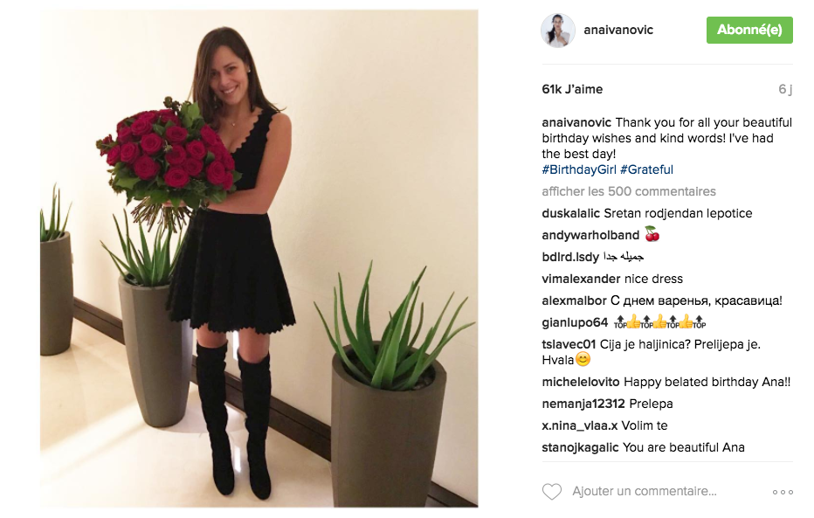Like the post with the heart icon
Viewport: 814px width, 518px height.
coord(552,492)
